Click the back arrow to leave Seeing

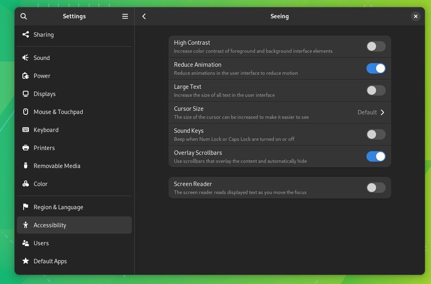click(x=144, y=16)
